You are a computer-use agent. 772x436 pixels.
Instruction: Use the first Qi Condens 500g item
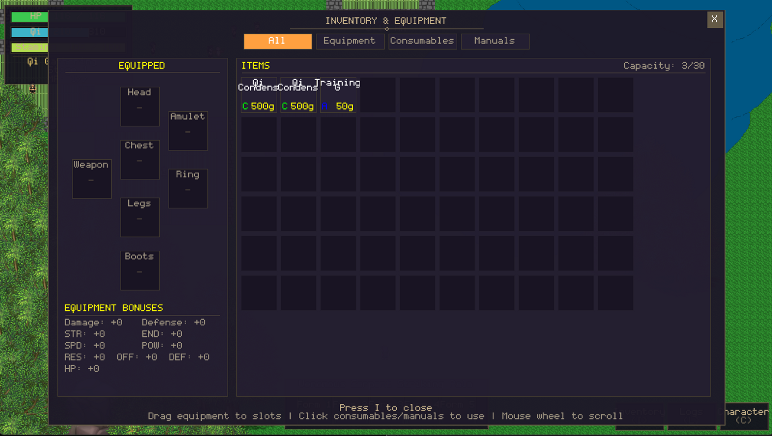[259, 95]
